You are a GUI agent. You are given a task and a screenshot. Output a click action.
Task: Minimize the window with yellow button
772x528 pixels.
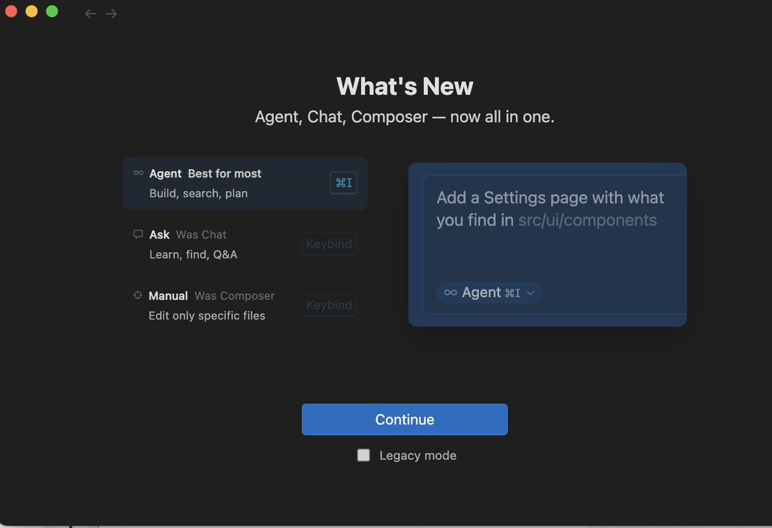tap(32, 11)
